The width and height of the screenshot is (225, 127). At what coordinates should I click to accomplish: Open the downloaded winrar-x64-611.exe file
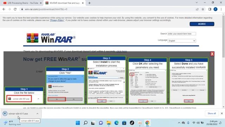tap(18, 114)
